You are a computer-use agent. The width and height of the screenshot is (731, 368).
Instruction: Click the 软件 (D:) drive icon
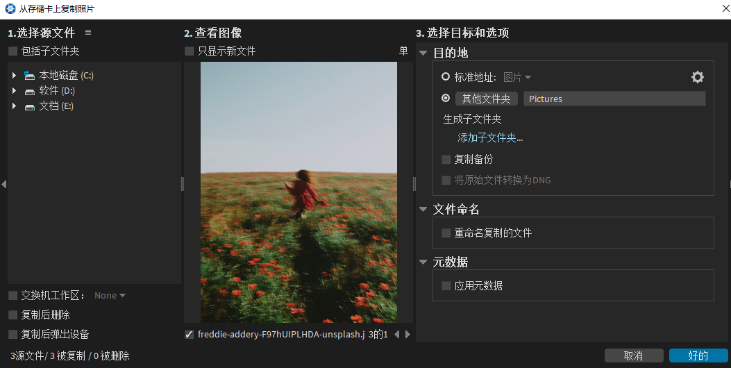(29, 91)
